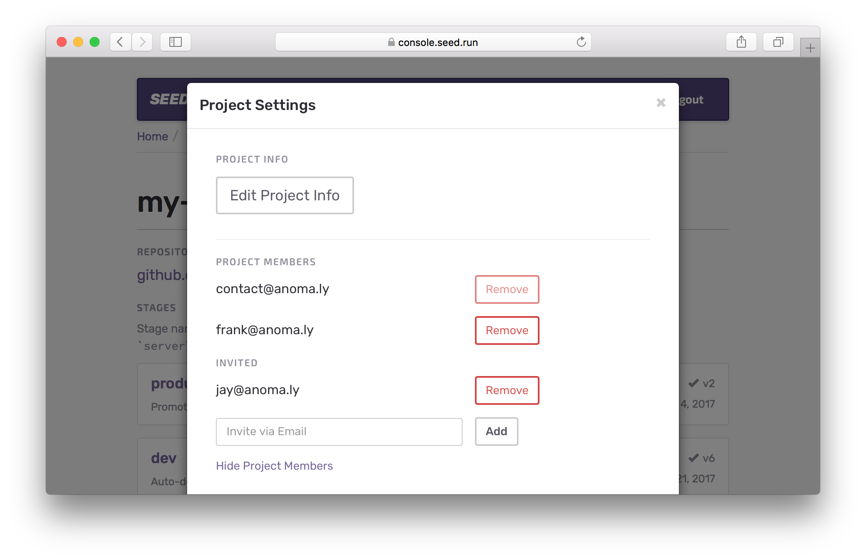866x560 pixels.
Task: Open the Home breadcrumb link
Action: click(152, 136)
